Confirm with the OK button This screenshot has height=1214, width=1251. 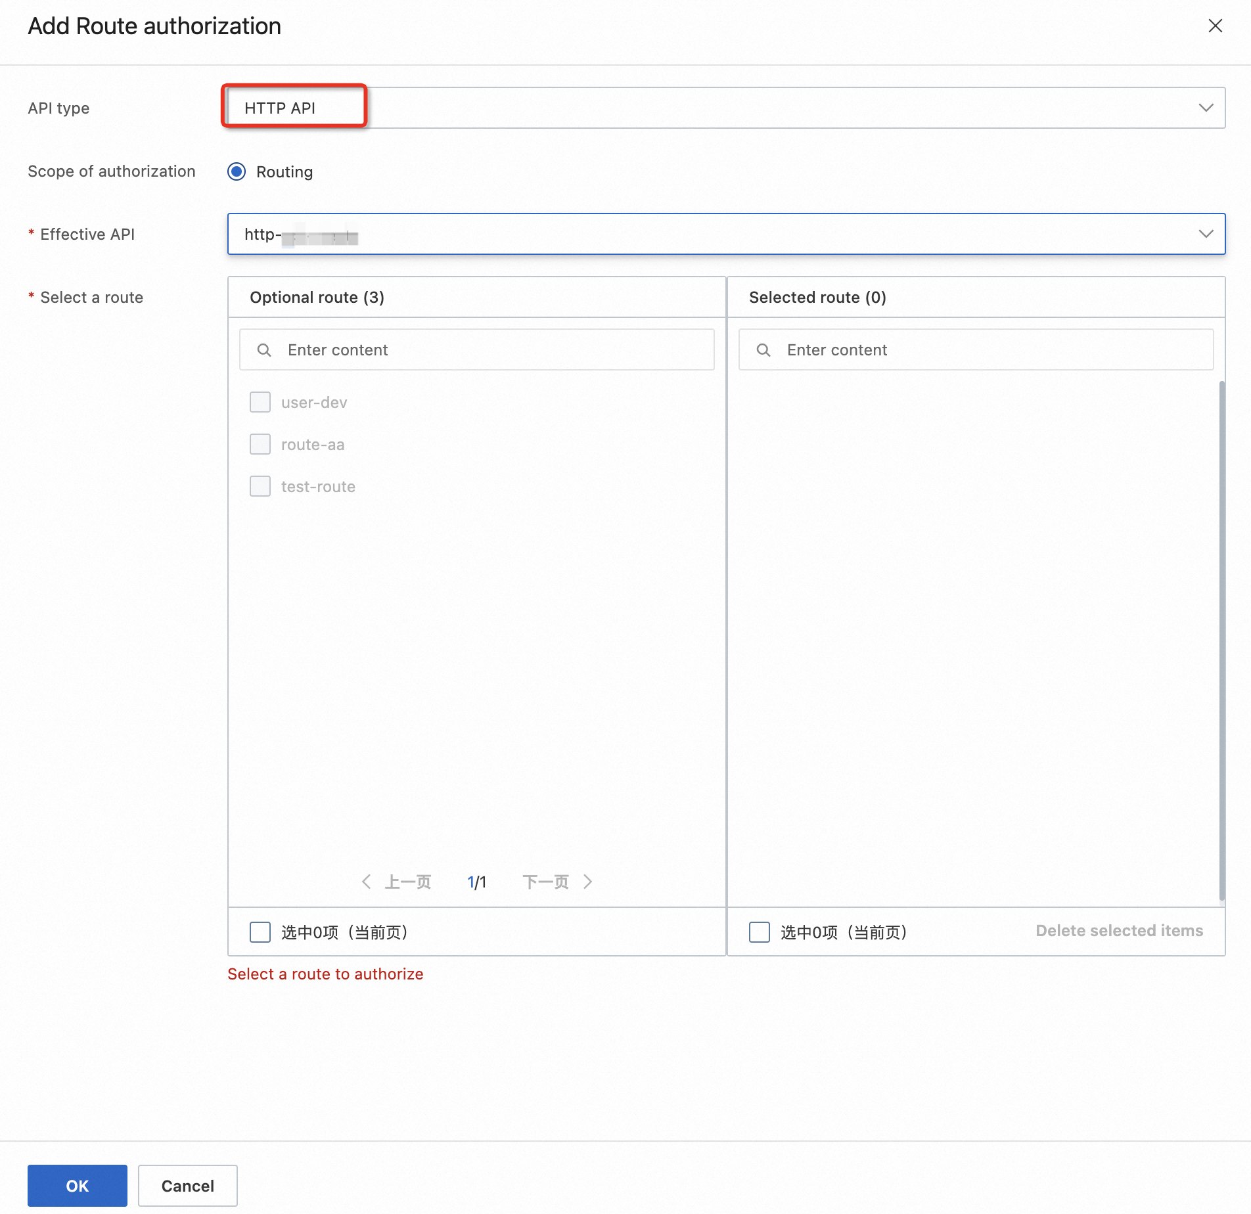click(x=78, y=1186)
